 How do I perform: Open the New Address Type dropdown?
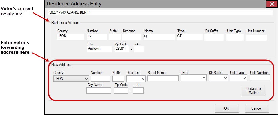194,78
